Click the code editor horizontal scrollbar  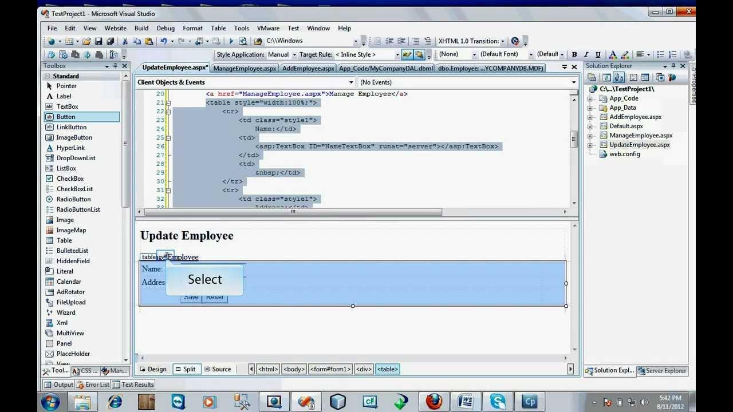click(x=293, y=212)
